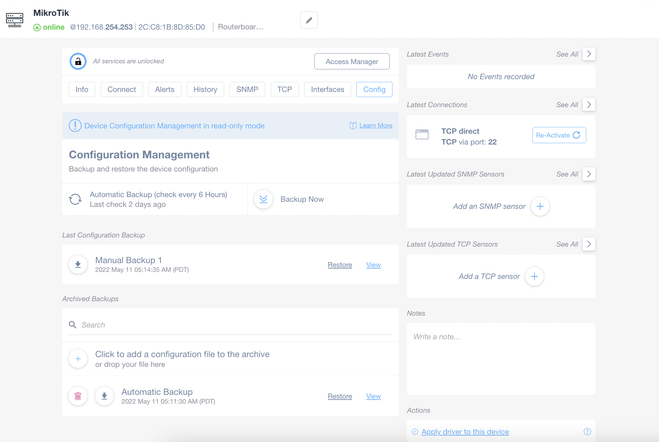The image size is (659, 442).
Task: Select the Config tab
Action: pyautogui.click(x=374, y=89)
